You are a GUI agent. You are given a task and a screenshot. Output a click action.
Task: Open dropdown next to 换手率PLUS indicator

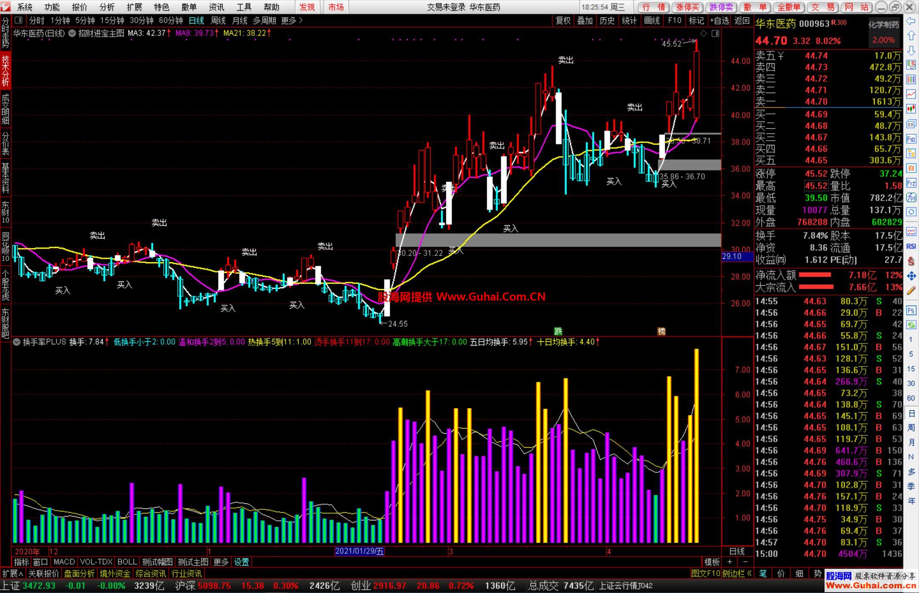click(x=17, y=342)
